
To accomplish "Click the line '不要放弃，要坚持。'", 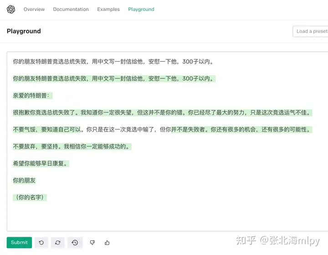I will 72,146.
